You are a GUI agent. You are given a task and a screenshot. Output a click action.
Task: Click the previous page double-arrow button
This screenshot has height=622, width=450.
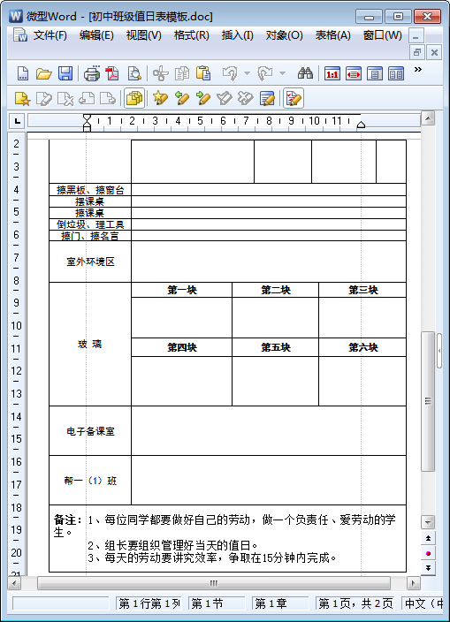[428, 539]
